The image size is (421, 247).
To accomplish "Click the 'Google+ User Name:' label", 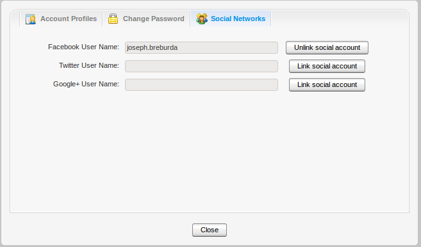I will point(87,84).
